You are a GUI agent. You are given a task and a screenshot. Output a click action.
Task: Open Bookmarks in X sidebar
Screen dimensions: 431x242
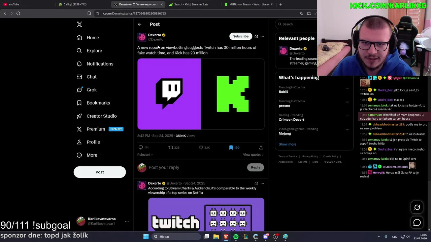[93, 103]
